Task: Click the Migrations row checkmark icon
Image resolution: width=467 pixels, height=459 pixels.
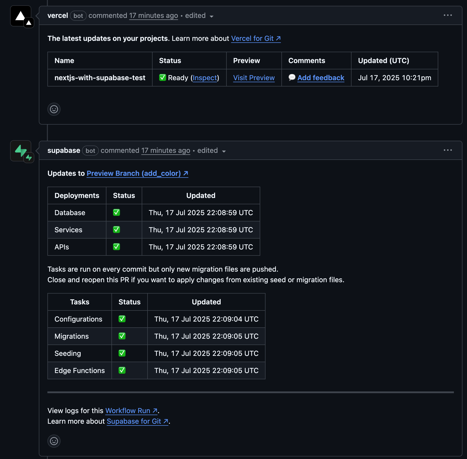Action: [122, 336]
